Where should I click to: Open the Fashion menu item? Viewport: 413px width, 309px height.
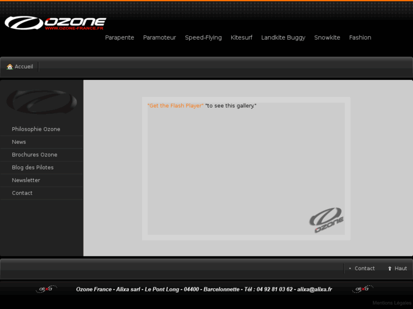coord(360,37)
